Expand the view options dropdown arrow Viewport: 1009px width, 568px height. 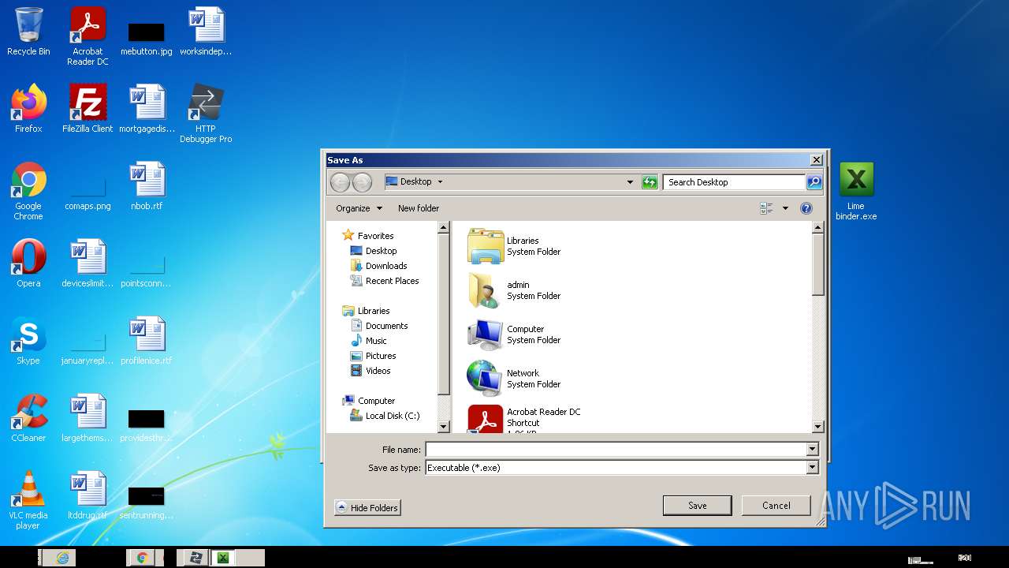click(785, 208)
